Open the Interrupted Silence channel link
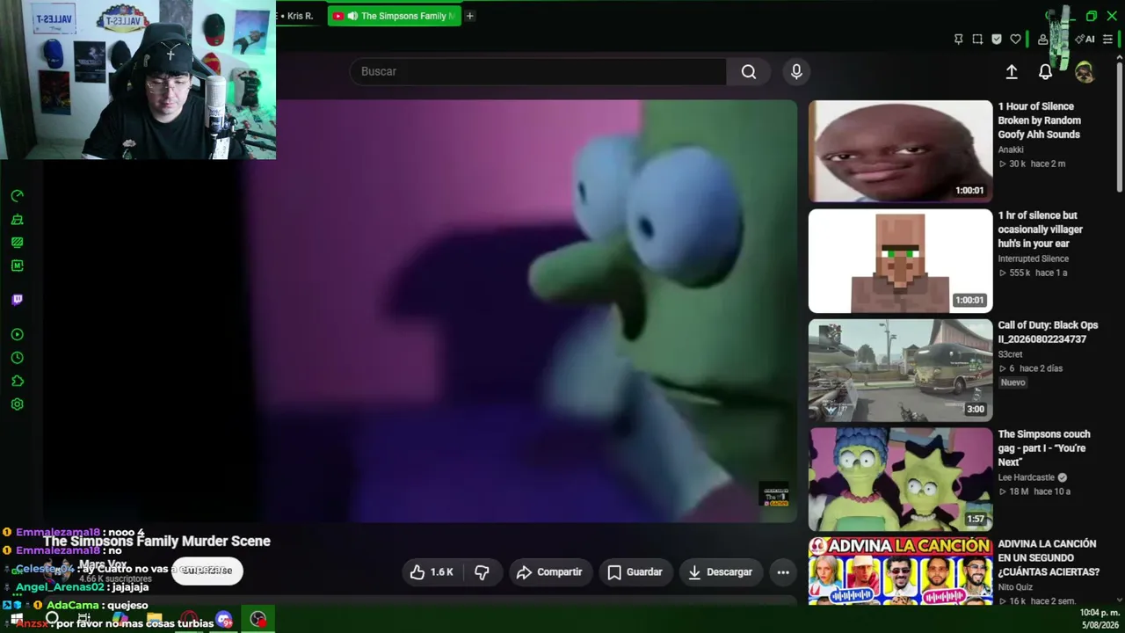 coord(1034,258)
